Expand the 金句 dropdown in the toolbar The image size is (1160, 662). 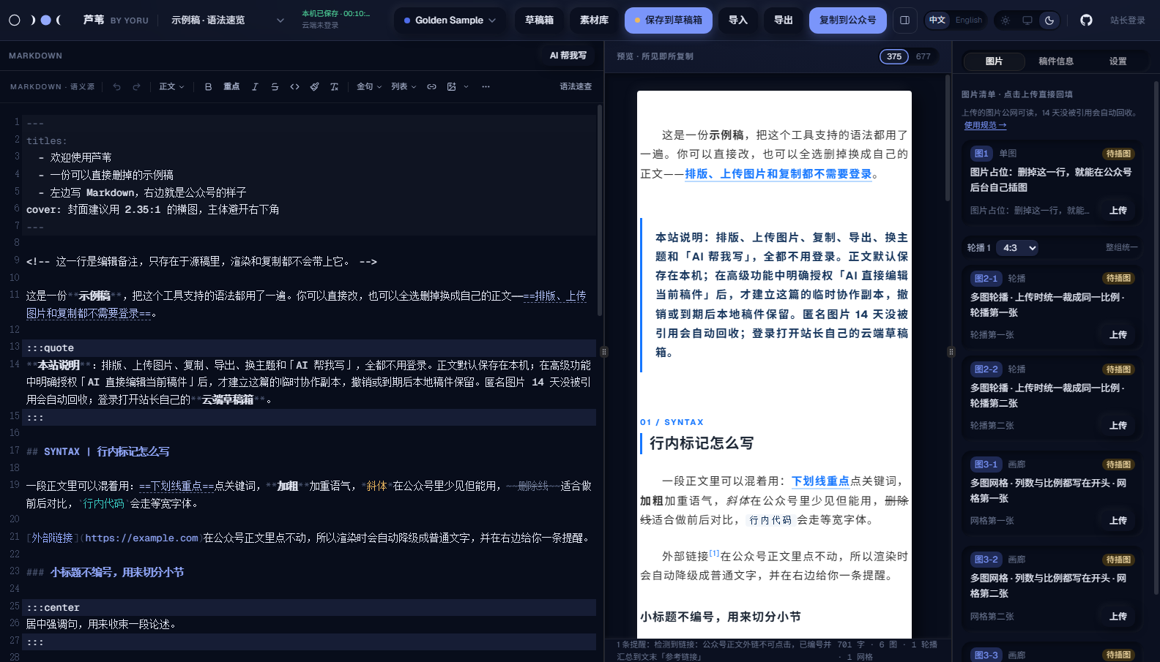(x=369, y=86)
